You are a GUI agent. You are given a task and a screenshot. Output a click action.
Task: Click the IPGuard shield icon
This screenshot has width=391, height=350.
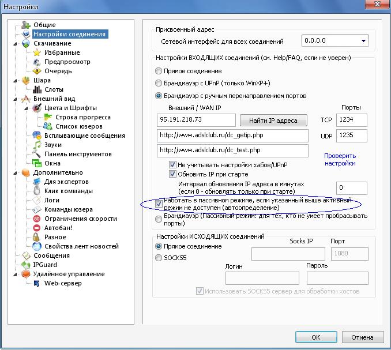(26, 265)
